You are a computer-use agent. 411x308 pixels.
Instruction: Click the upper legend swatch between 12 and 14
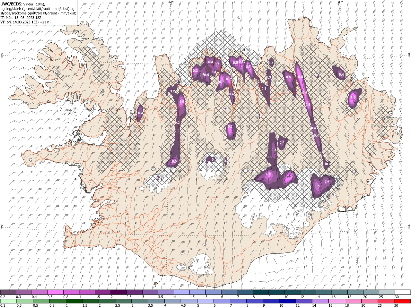[308, 292]
